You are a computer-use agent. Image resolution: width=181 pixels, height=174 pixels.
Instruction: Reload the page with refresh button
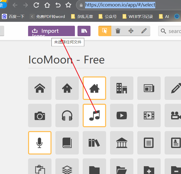pyautogui.click(x=36, y=5)
